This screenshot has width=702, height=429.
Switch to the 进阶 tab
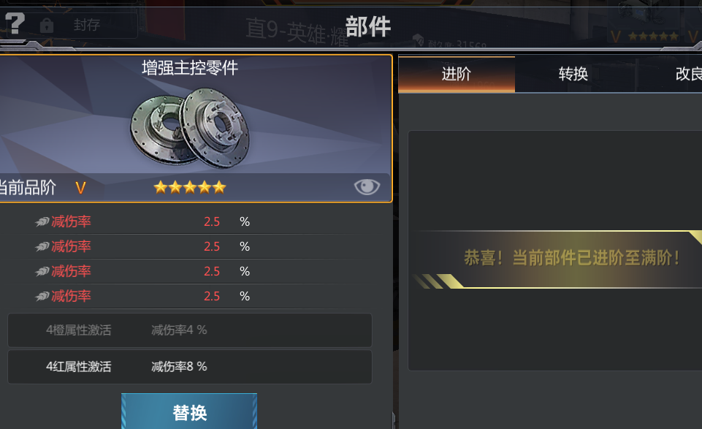pos(457,75)
